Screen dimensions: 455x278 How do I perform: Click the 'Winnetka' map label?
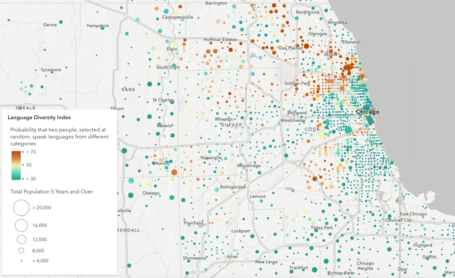pyautogui.click(x=337, y=22)
